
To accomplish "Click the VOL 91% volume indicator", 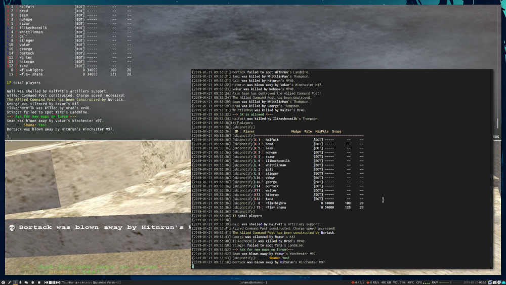I will (399, 282).
